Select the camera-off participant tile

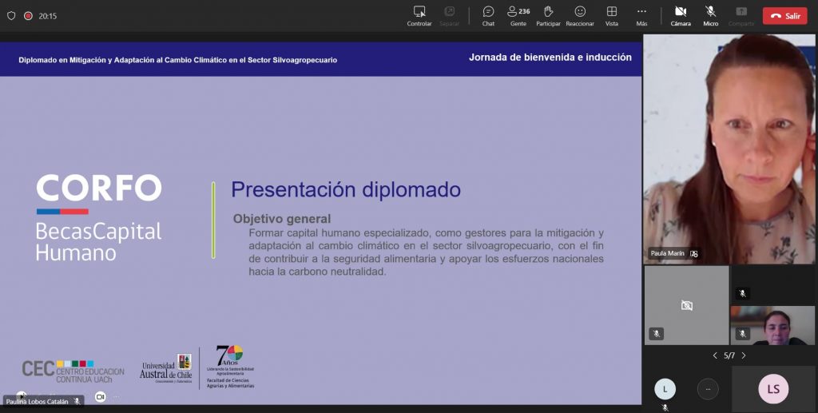pyautogui.click(x=686, y=305)
